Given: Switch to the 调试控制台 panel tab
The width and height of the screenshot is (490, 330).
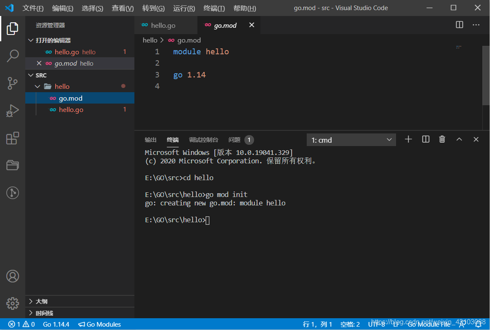Looking at the screenshot, I should 203,140.
